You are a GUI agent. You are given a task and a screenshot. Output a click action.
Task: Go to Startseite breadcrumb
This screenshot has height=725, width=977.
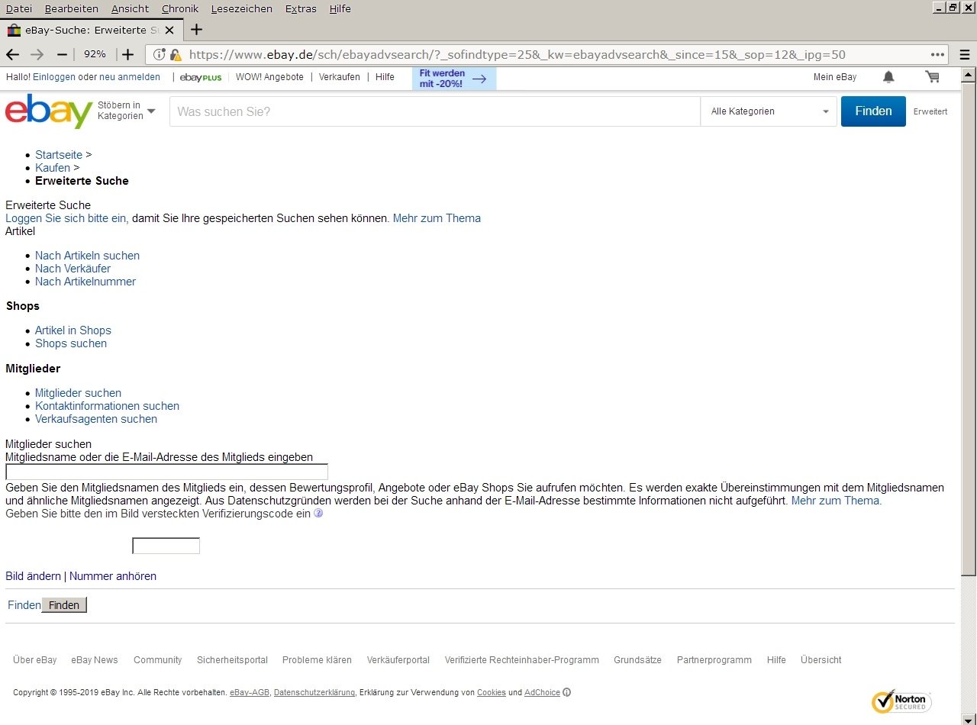(59, 155)
